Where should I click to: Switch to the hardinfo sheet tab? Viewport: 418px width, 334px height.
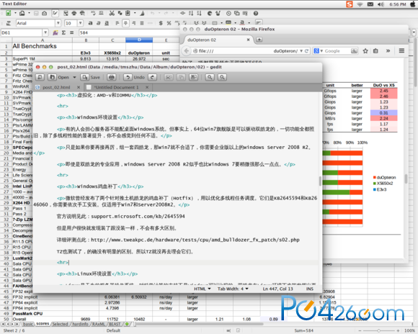tap(80, 324)
